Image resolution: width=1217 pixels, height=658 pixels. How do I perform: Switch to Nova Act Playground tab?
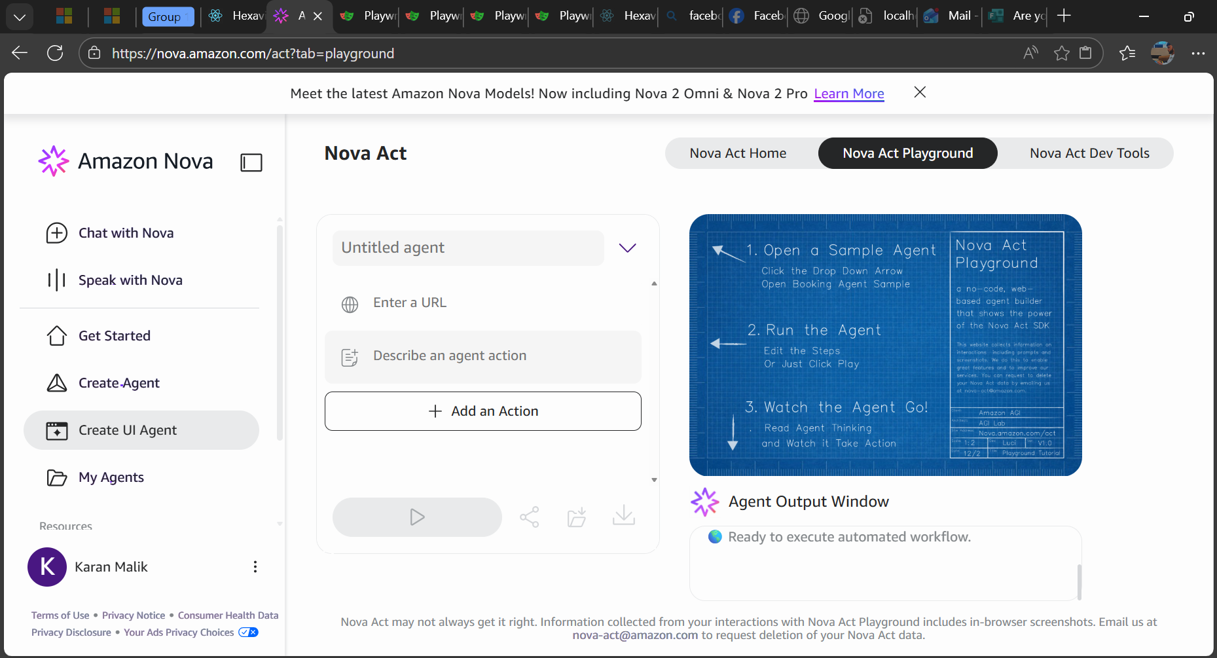[907, 153]
